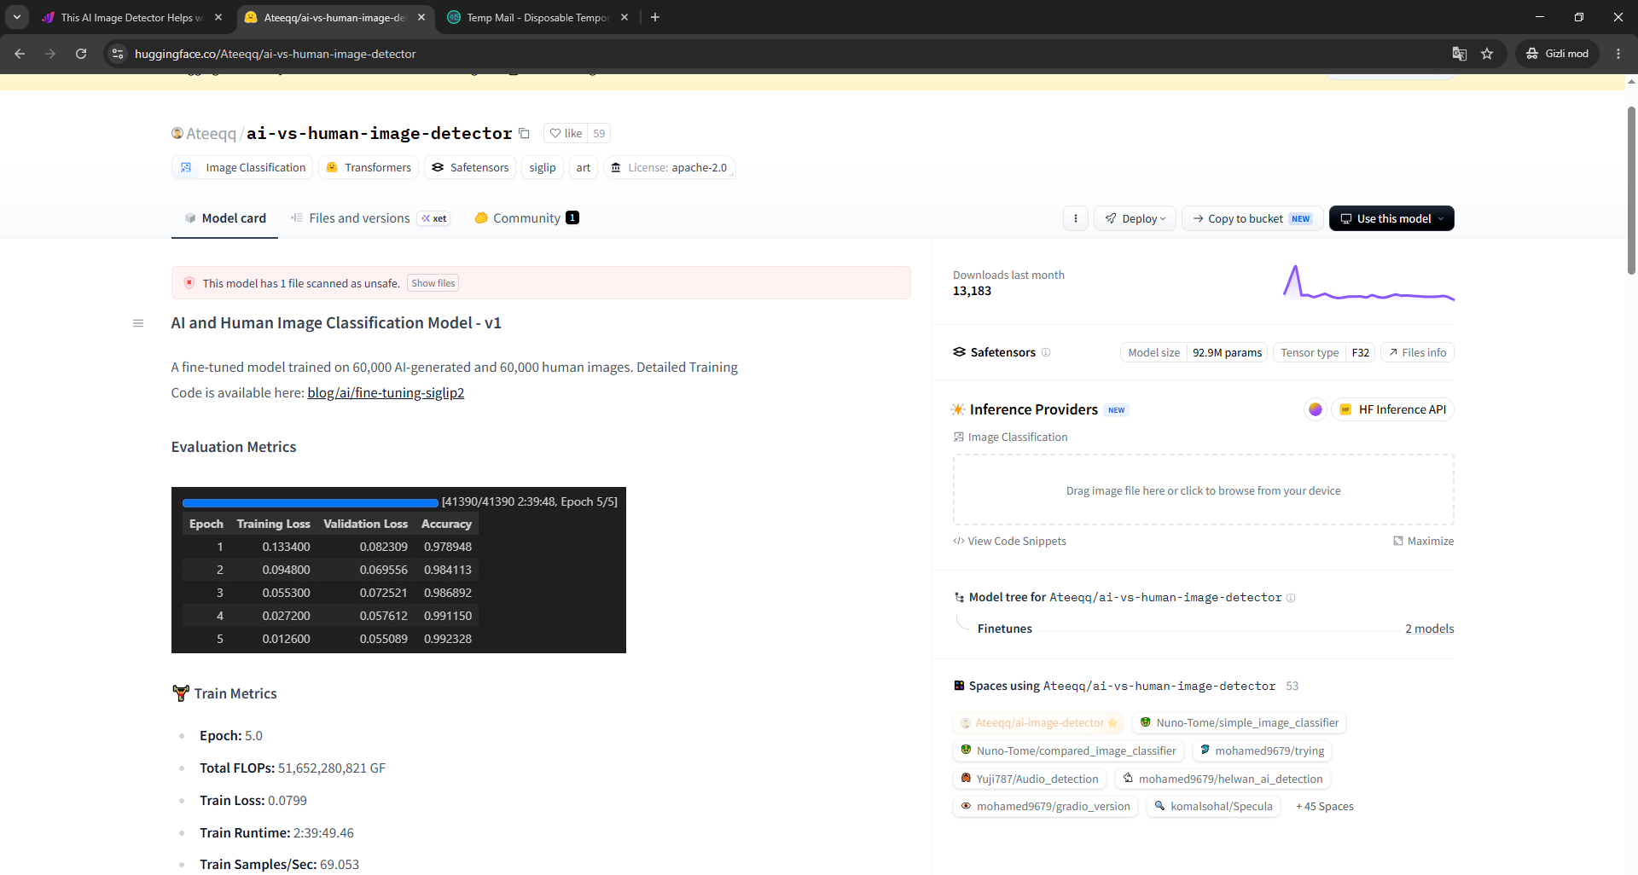Click the purple inference provider icon
1638x875 pixels.
(x=1316, y=409)
